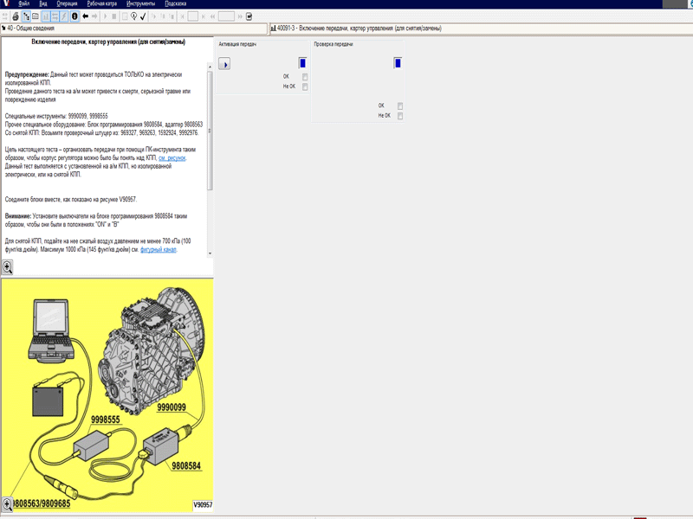
Task: Click the light bulb icon in the toolbar
Action: pos(132,16)
